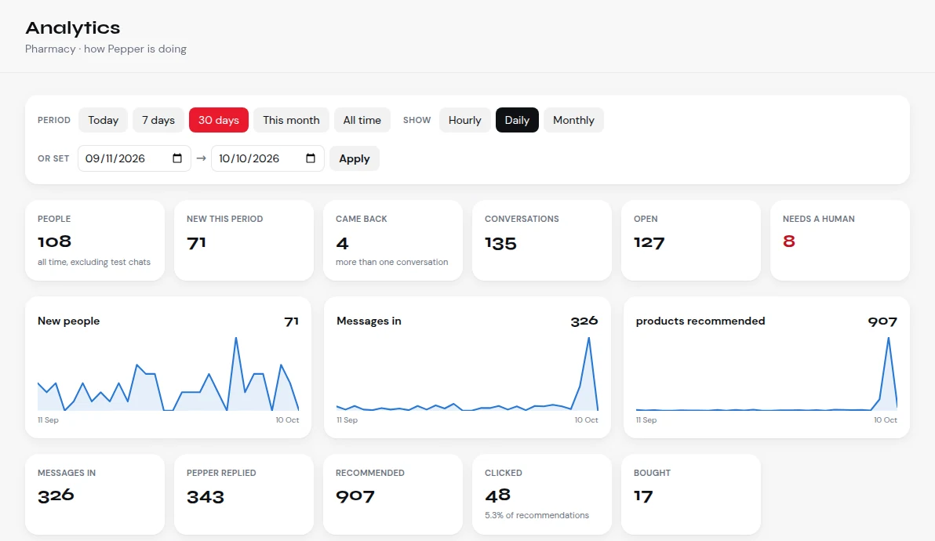Click the Analytics page heading
935x541 pixels.
(x=73, y=28)
